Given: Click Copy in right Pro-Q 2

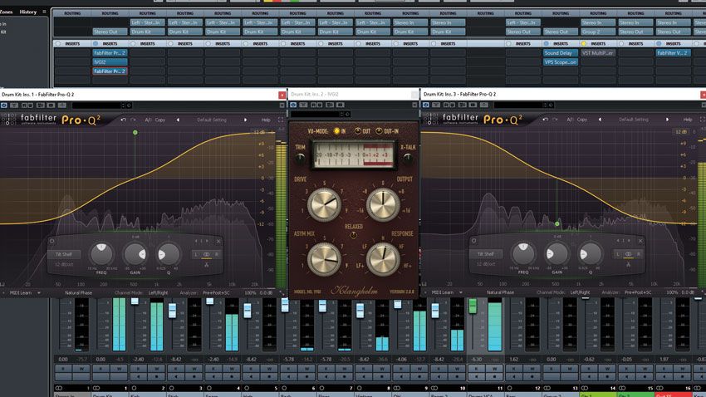Looking at the screenshot, I should click(x=582, y=120).
